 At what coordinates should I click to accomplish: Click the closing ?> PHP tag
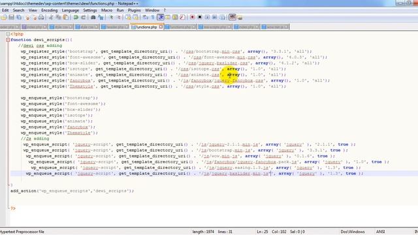coord(13,208)
